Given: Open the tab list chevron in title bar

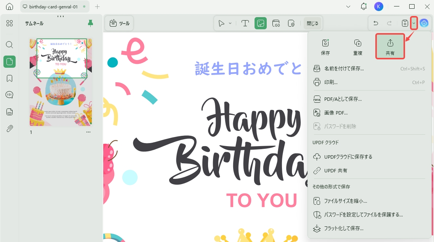Looking at the screenshot, I should click(x=348, y=6).
